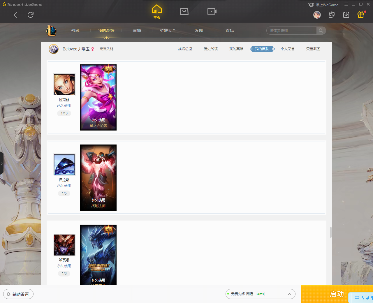
Task: Click the skin list vertical scrollbar
Action: point(331,232)
